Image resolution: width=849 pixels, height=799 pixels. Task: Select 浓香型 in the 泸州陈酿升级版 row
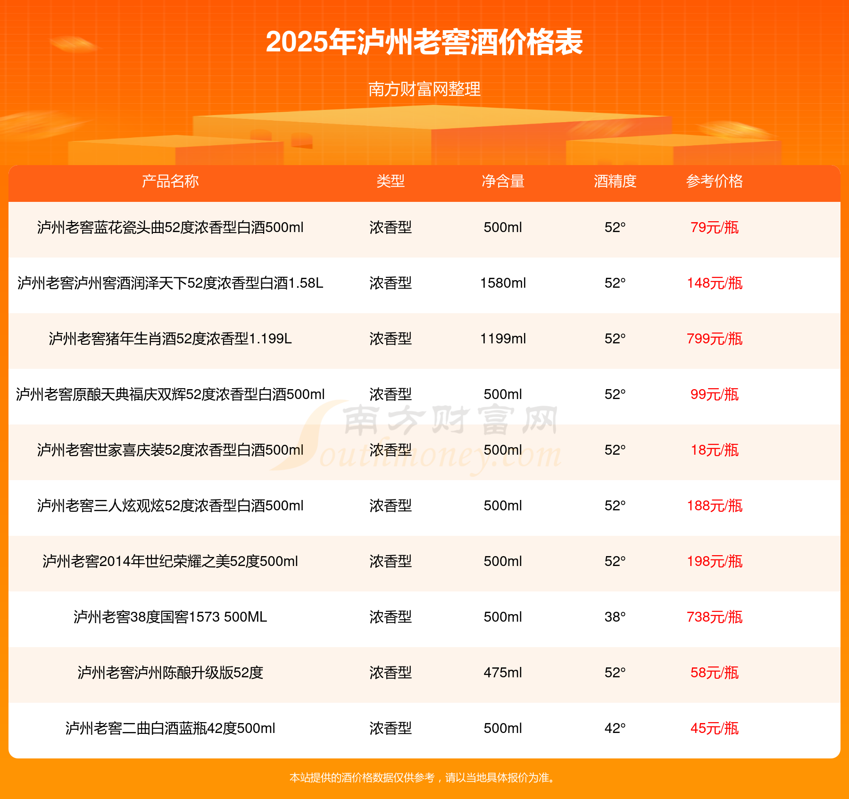[391, 673]
